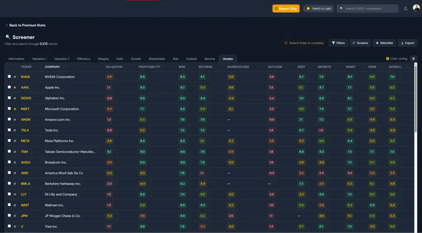The image size is (422, 233).
Task: Switch to the Valuation 1 tab
Action: (x=39, y=59)
